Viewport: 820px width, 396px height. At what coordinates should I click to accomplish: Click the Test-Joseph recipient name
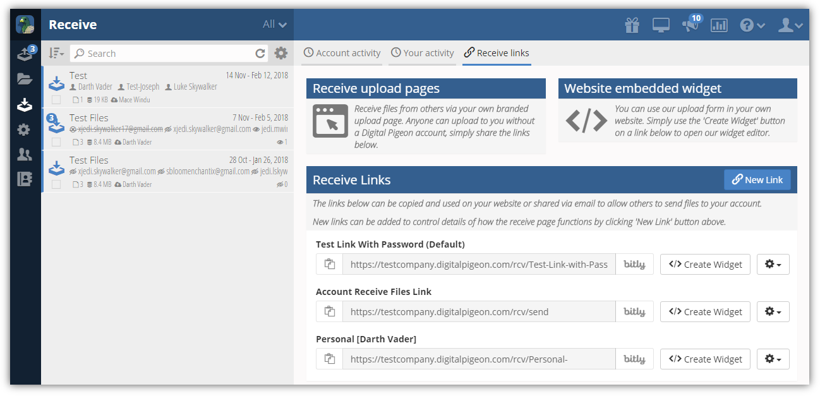[138, 87]
